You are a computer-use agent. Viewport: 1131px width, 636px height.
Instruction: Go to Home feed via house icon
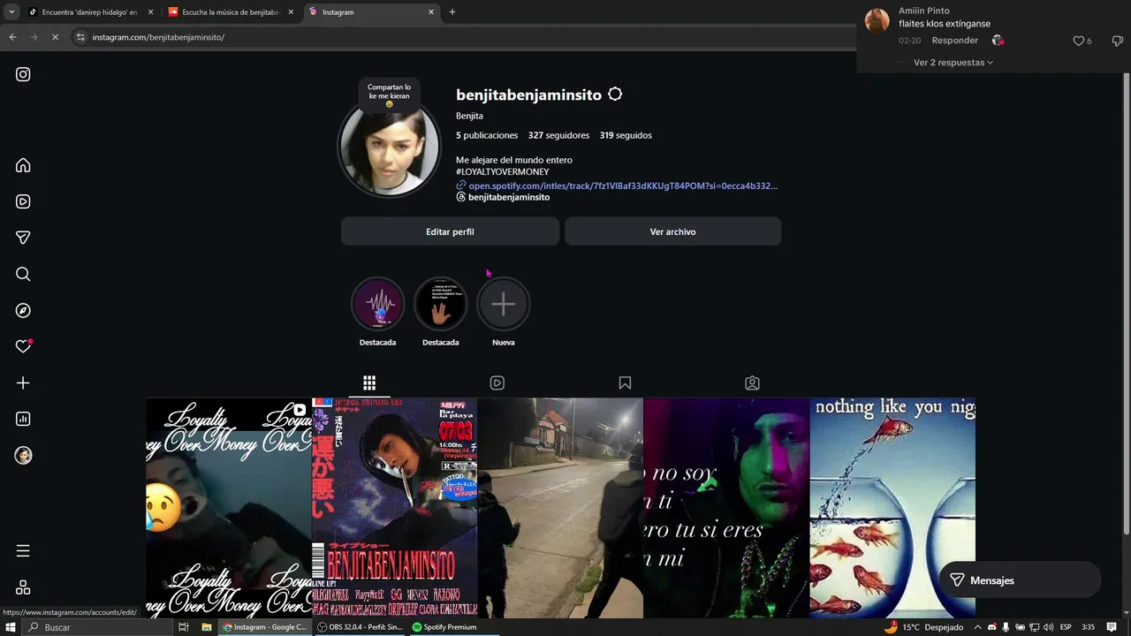[23, 165]
